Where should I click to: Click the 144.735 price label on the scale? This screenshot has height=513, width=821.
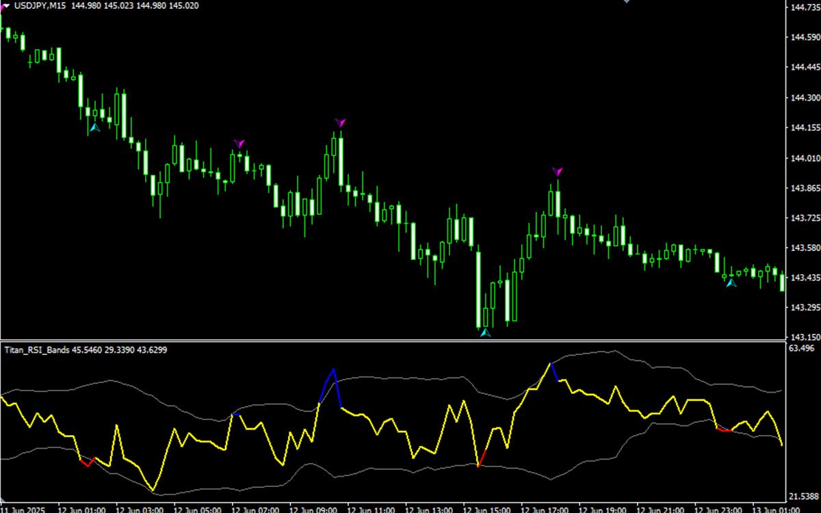pyautogui.click(x=805, y=7)
